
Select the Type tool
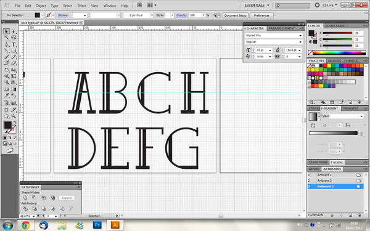click(14, 44)
